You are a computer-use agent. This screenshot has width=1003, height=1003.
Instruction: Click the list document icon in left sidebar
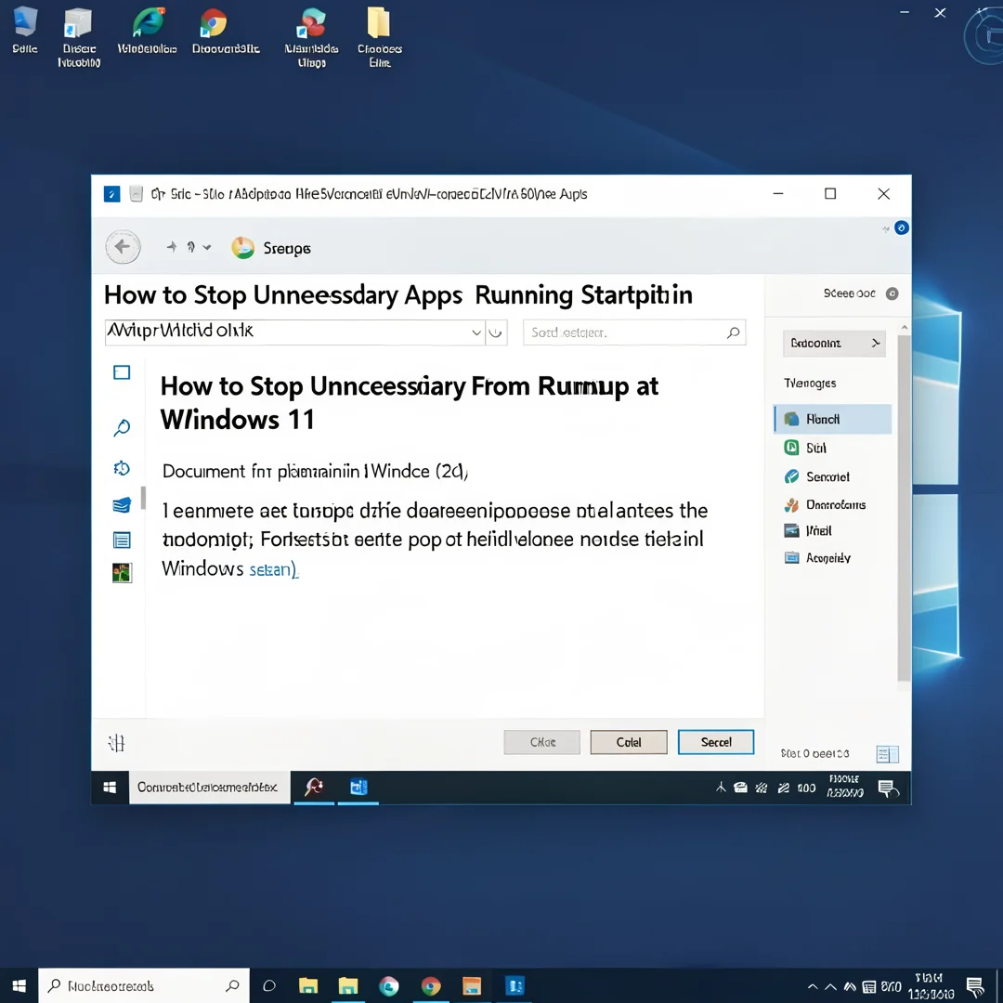click(122, 540)
